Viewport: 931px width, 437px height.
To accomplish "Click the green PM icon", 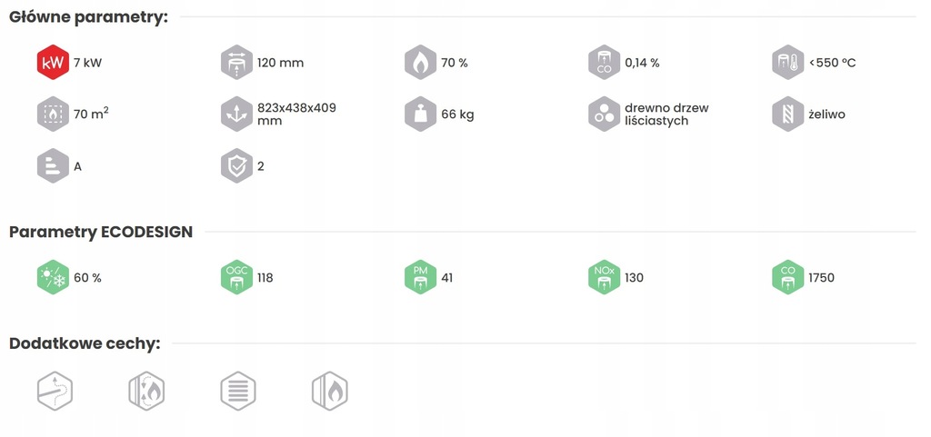I will tap(420, 277).
